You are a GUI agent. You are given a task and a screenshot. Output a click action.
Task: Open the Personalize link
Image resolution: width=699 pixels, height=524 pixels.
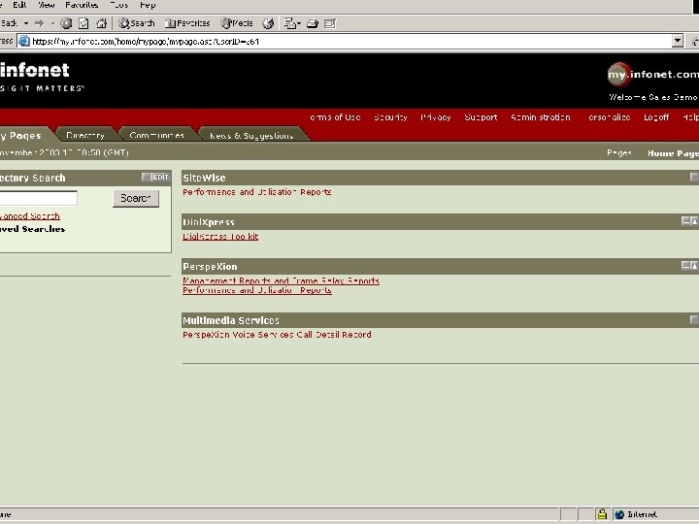click(609, 117)
